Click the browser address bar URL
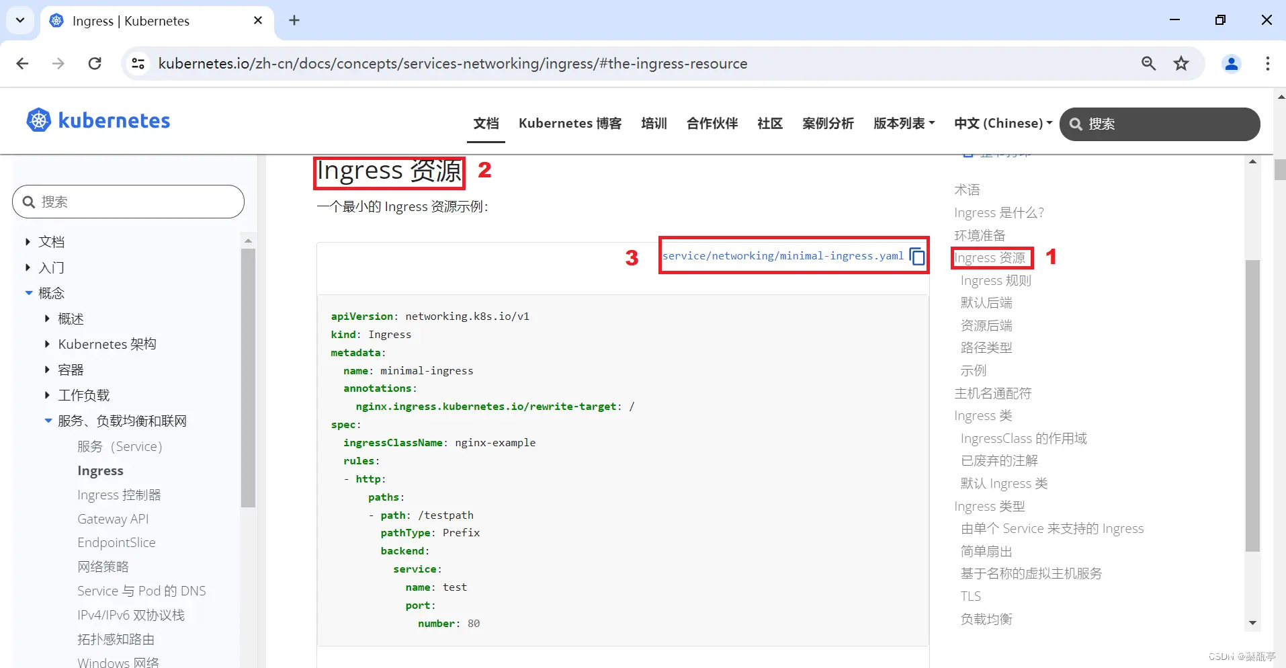The image size is (1286, 668). pyautogui.click(x=453, y=63)
